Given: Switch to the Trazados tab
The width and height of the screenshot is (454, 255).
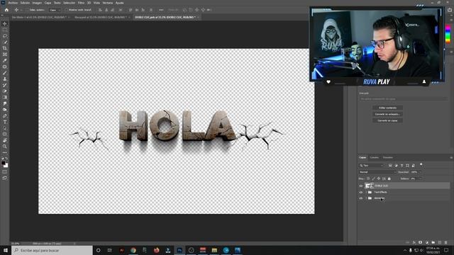Looking at the screenshot, I should tap(388, 157).
